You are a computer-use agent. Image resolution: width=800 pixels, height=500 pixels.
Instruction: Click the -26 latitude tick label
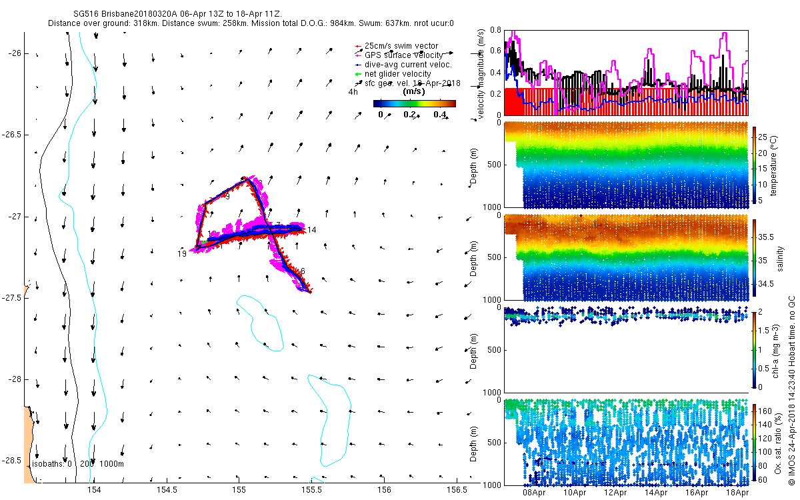pyautogui.click(x=15, y=53)
